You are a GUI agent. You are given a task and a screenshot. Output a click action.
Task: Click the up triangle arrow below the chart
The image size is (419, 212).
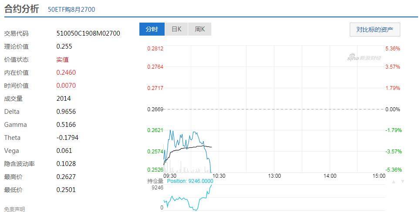coord(394,182)
